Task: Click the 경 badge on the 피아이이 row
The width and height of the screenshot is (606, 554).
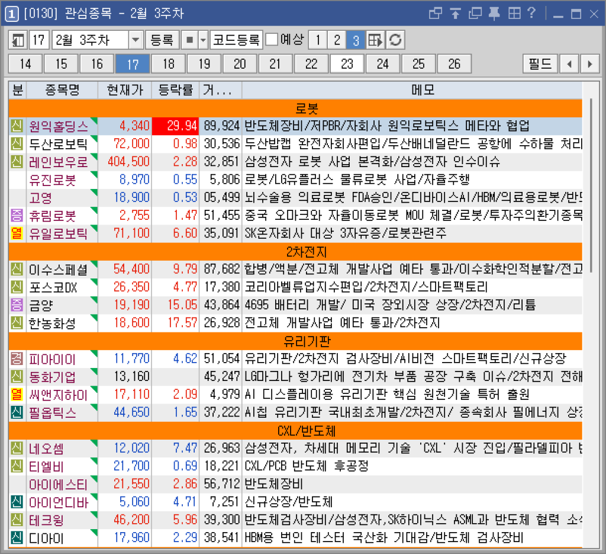Action: coord(17,358)
